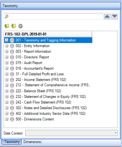122x147 pixels.
Task: Select 31 - Full Detailed Profit and Loss
Action: (x=40, y=74)
